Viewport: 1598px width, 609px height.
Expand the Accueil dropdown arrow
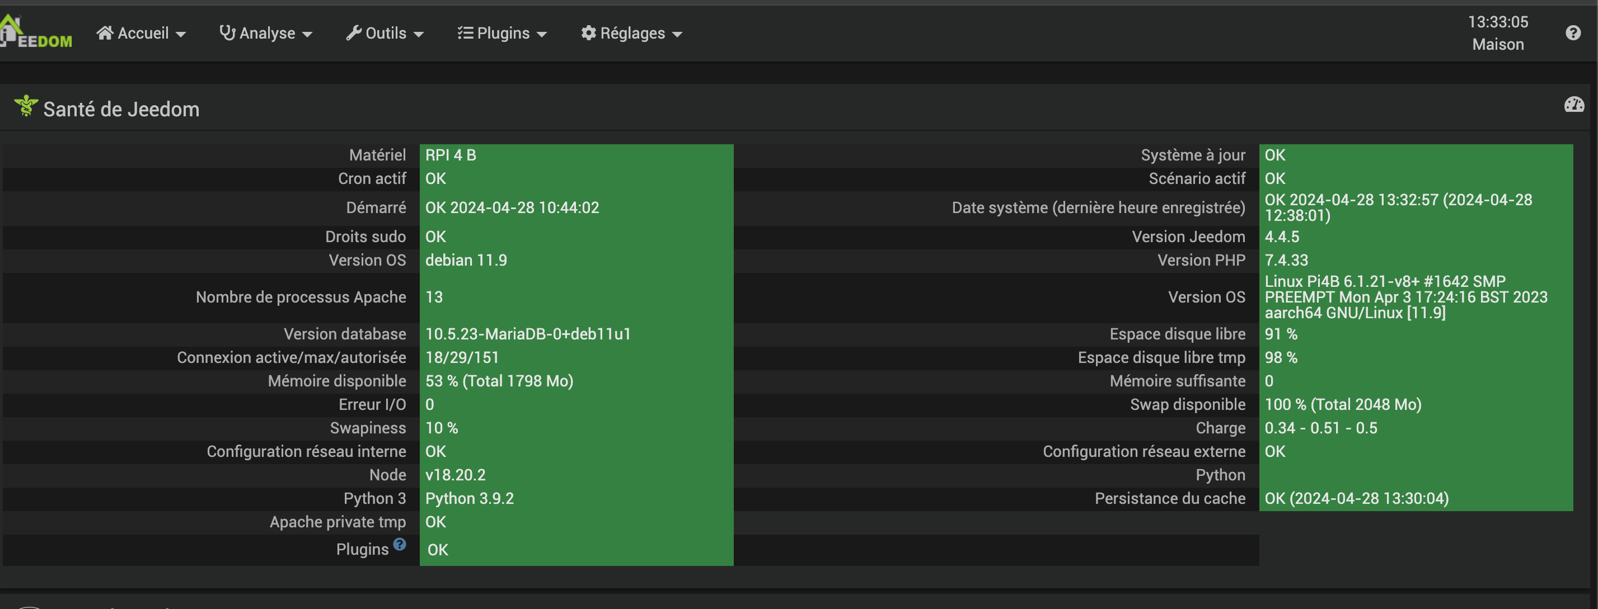(x=181, y=35)
